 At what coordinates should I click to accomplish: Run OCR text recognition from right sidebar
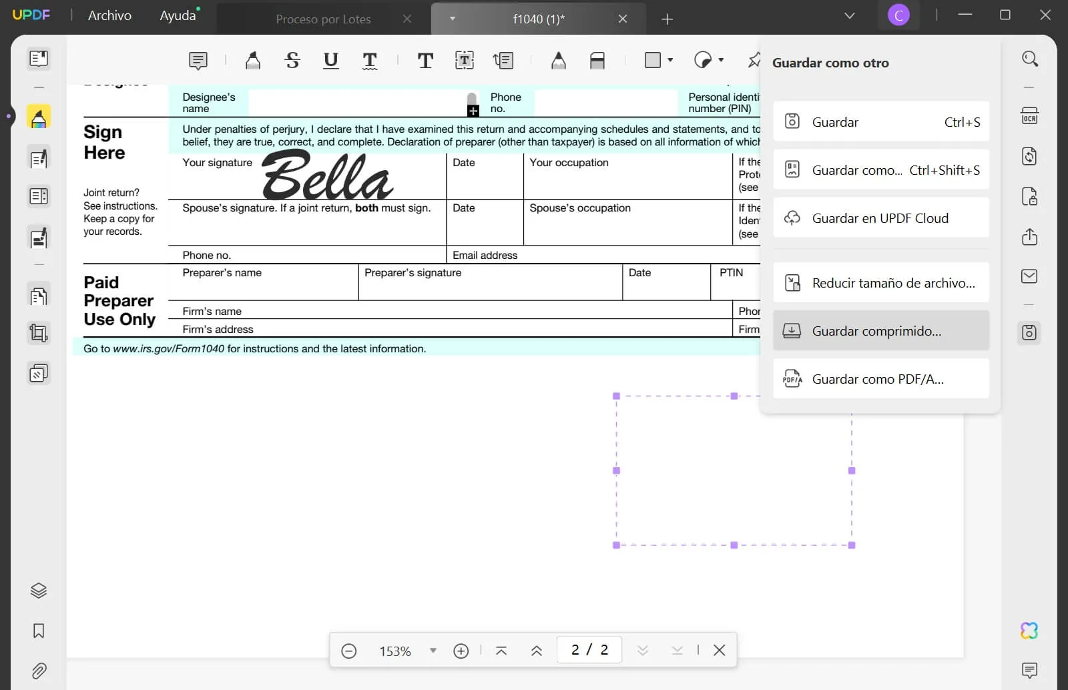click(1030, 116)
